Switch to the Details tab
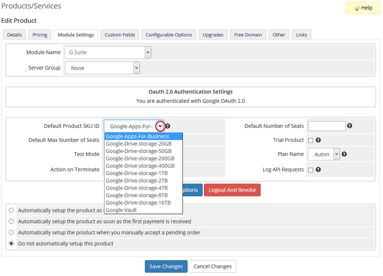383x276 pixels. (15, 35)
